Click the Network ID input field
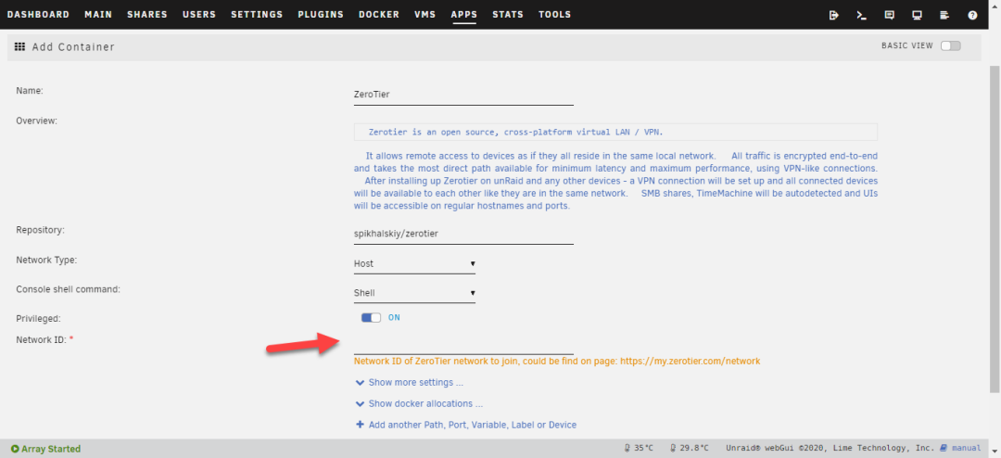Image resolution: width=1001 pixels, height=458 pixels. 463,345
